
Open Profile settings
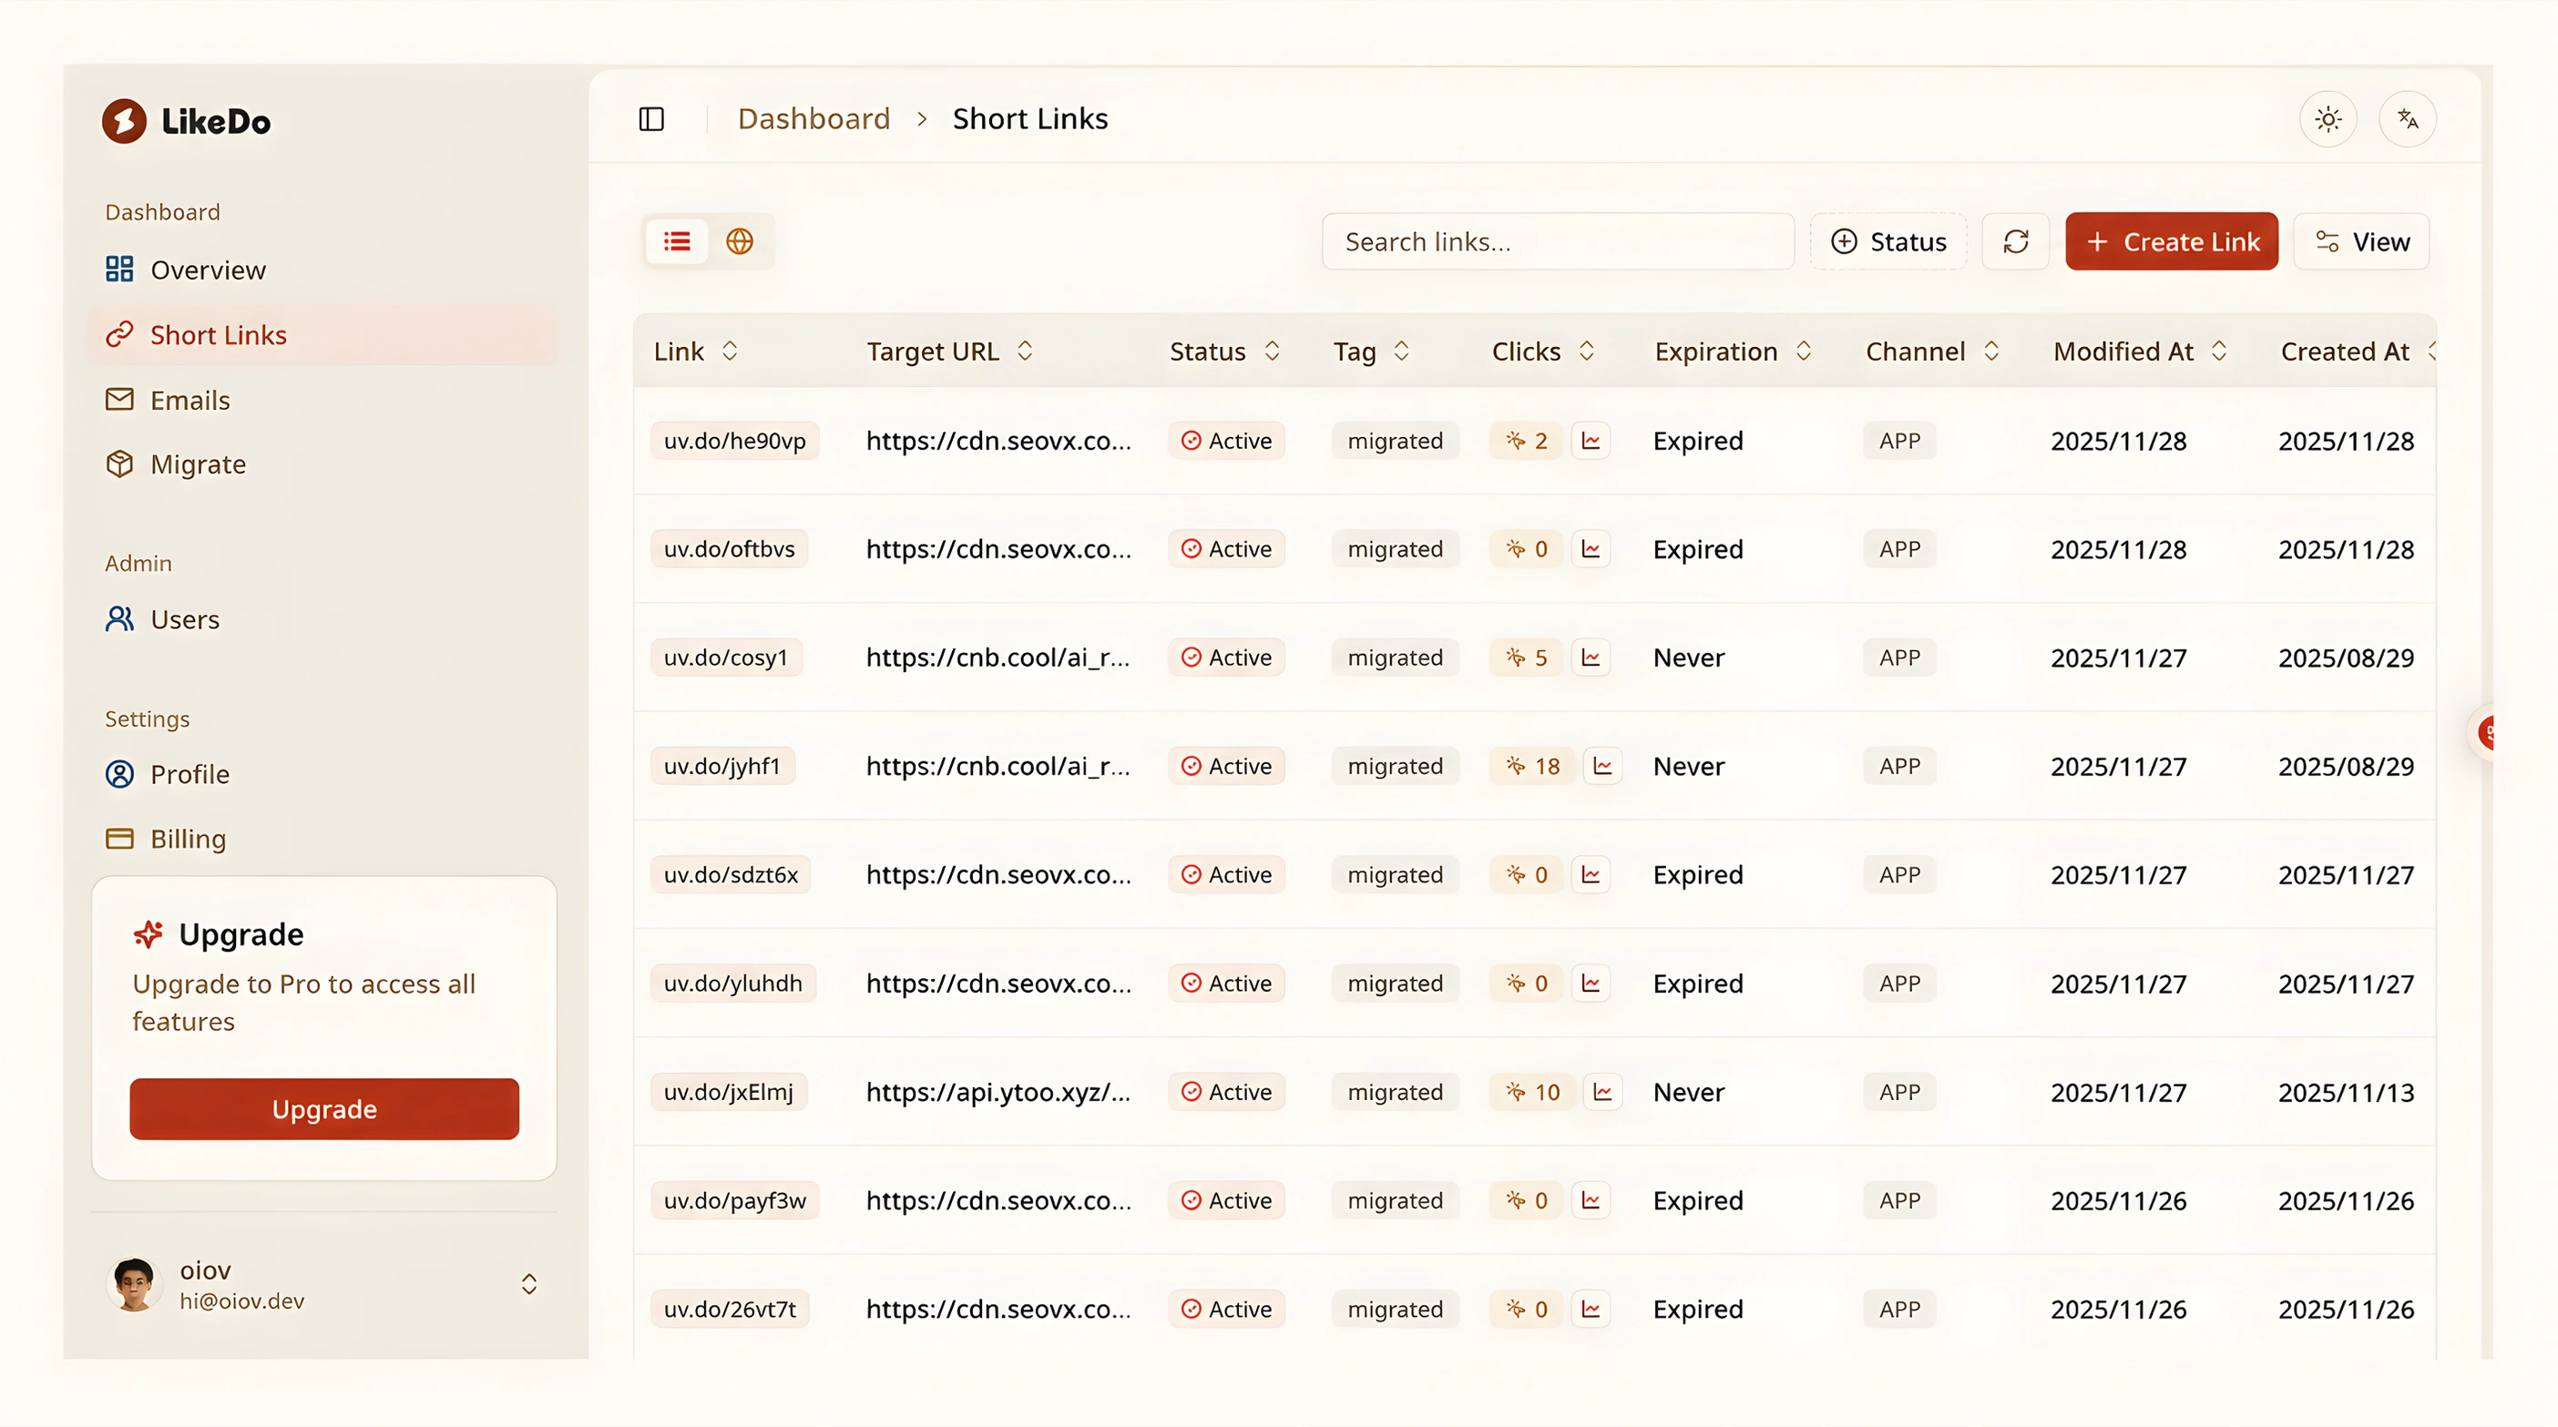[323, 774]
